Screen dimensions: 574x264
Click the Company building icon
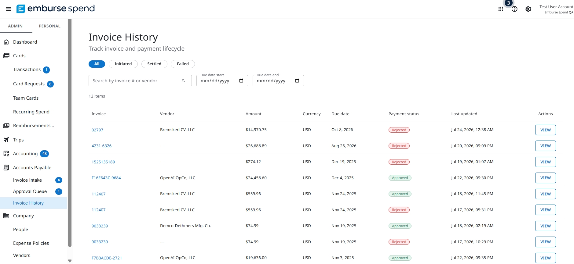[x=6, y=216]
